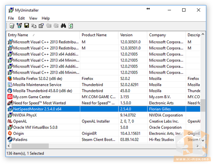The height and width of the screenshot is (164, 213).
Task: Click the horizontal scrollbar thumb
Action: [30, 146]
